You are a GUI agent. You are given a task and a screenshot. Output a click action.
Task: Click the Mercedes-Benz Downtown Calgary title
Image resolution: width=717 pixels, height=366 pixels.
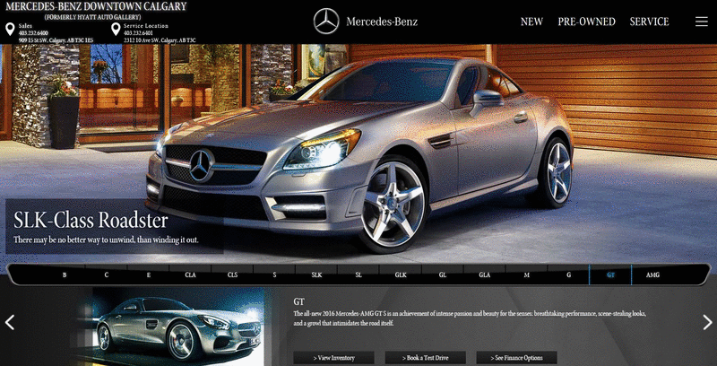click(x=96, y=6)
